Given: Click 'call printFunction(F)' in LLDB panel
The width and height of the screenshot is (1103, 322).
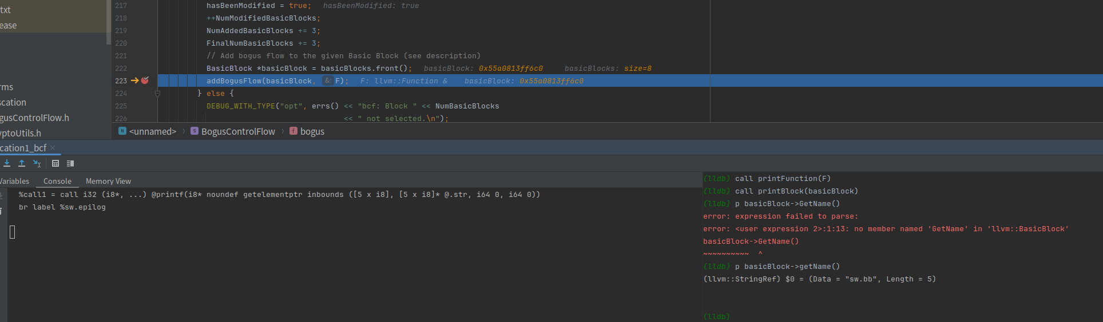Looking at the screenshot, I should (x=783, y=179).
